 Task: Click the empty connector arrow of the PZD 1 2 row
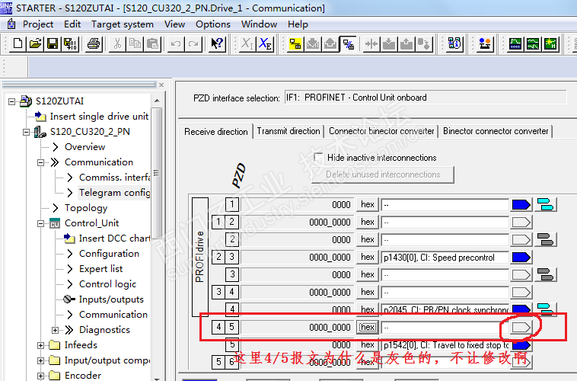[x=521, y=223]
